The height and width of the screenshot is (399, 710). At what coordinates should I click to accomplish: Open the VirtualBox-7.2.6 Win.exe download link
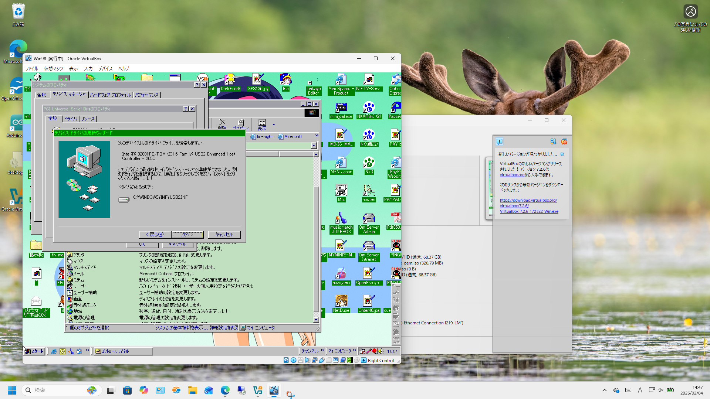click(x=529, y=211)
